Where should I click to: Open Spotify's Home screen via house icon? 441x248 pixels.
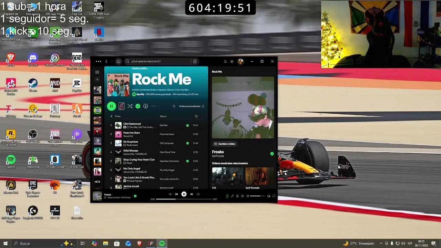119,61
